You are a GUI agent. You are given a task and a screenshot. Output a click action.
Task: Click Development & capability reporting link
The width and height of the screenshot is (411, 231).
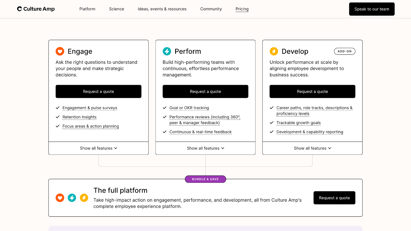(310, 132)
